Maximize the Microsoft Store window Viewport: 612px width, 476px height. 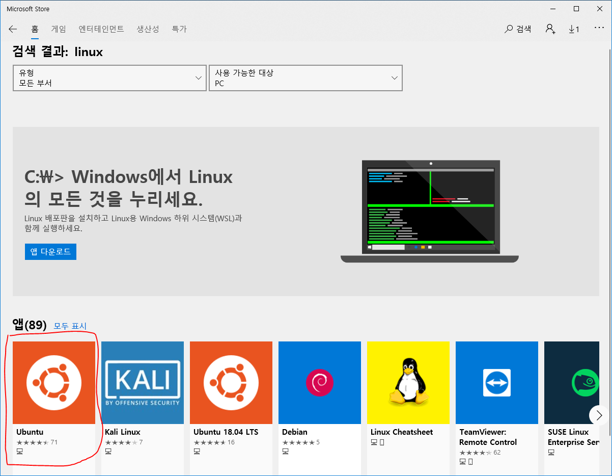(576, 9)
